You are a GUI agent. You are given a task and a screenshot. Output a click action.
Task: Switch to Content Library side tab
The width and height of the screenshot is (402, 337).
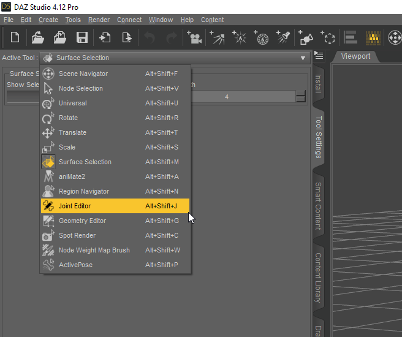(x=318, y=278)
